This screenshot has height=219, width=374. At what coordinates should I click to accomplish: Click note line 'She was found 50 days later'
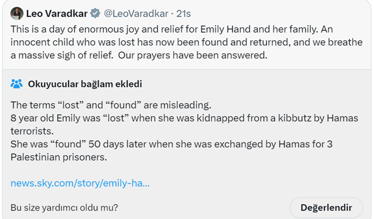pos(171,144)
